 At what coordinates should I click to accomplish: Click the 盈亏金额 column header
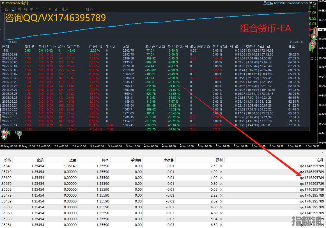point(74,47)
